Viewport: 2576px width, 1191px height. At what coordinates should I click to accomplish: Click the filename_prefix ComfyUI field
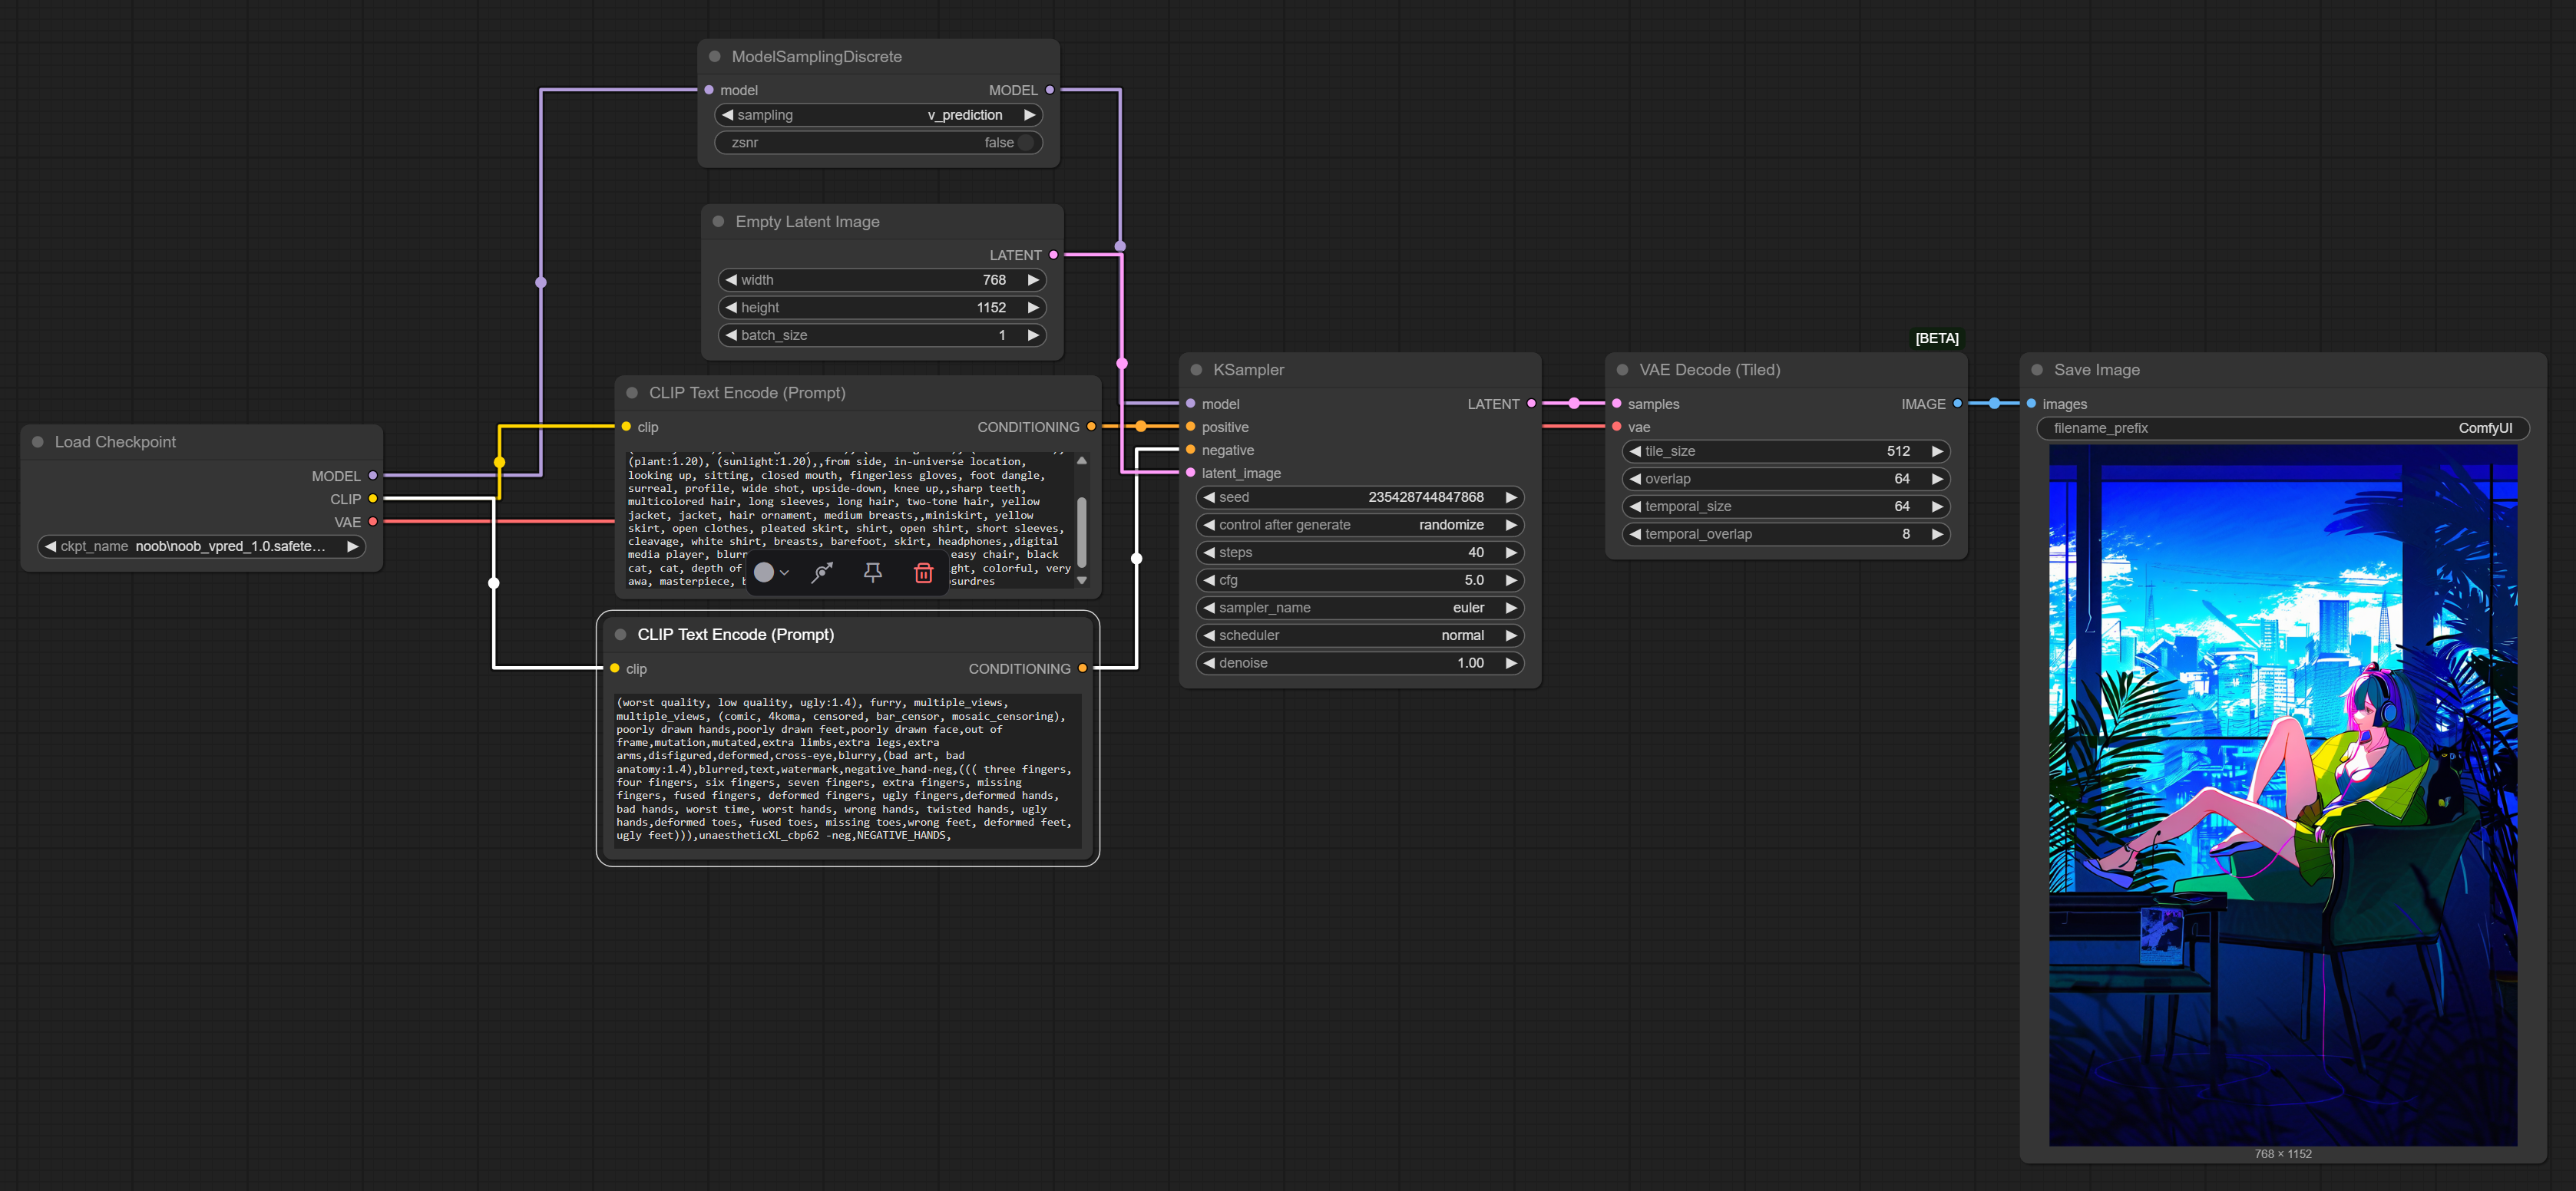pos(2283,427)
